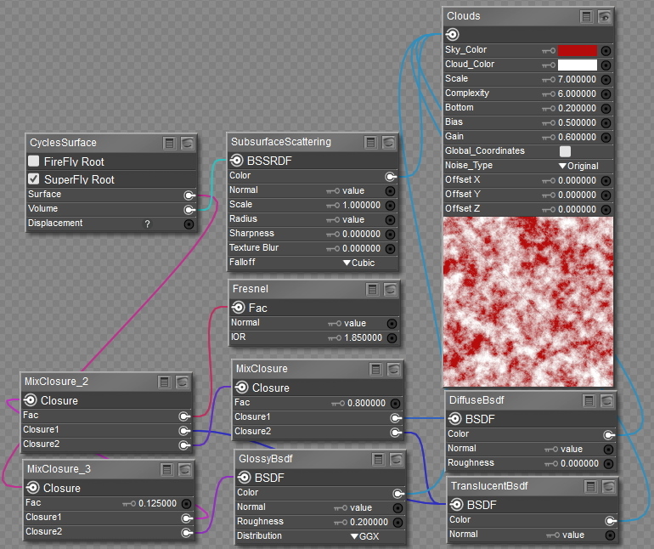Uncheck the SuperFly Root checkbox
This screenshot has width=654, height=549.
[34, 179]
